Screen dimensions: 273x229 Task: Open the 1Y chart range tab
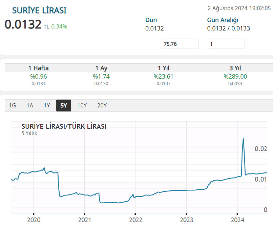pyautogui.click(x=47, y=106)
